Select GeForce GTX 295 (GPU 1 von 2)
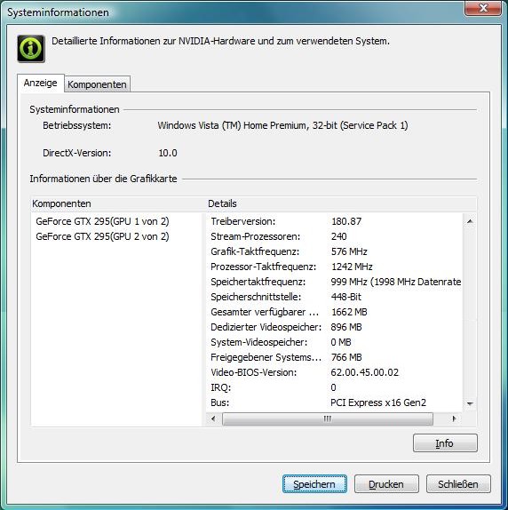Screen dimensions: 508x510 pyautogui.click(x=102, y=221)
